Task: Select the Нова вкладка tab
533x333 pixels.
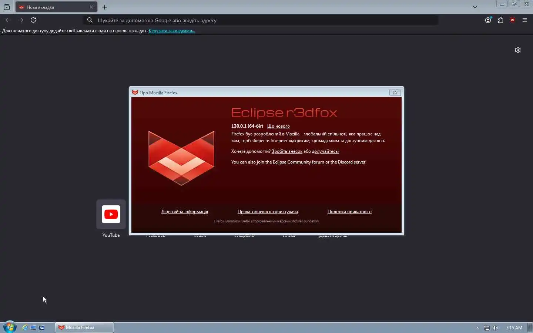Action: (x=57, y=7)
